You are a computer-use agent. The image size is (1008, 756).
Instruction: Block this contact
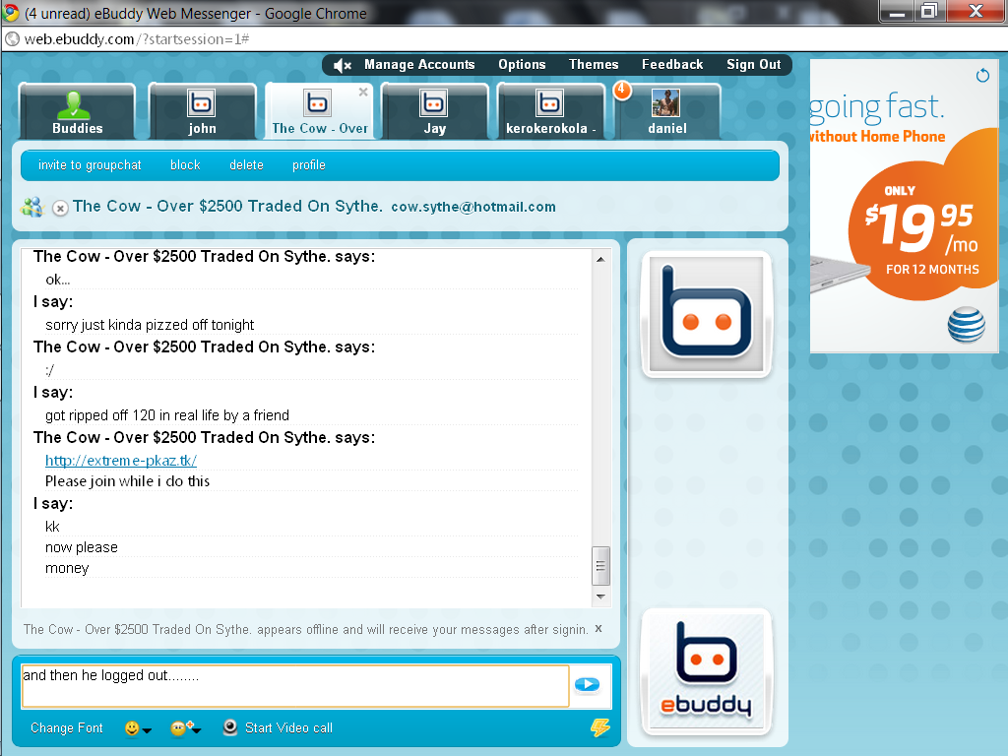point(185,165)
